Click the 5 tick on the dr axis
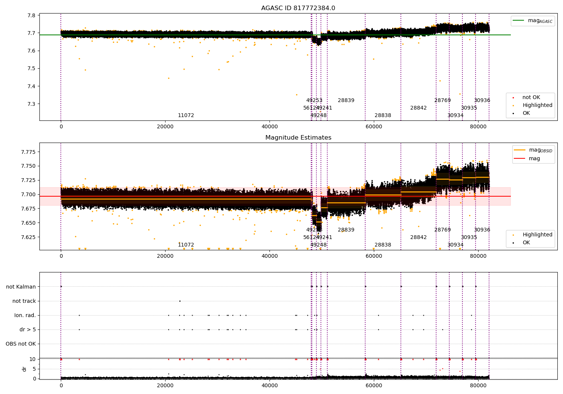 [x=34, y=369]
